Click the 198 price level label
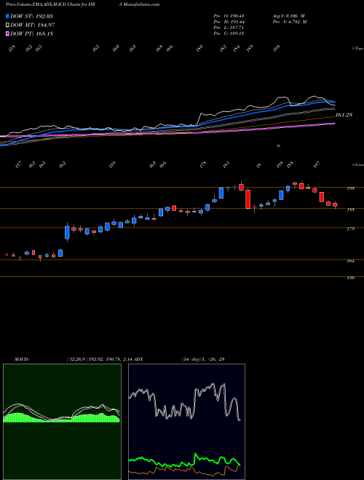 [350, 188]
